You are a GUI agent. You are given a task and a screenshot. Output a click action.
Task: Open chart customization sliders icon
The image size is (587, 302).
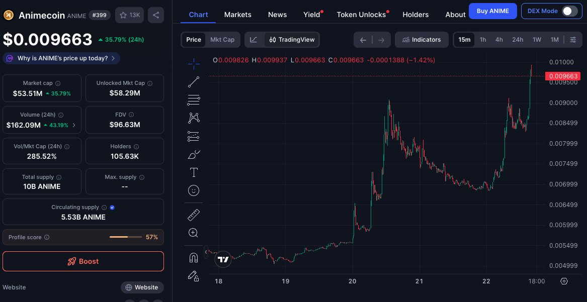pyautogui.click(x=573, y=40)
